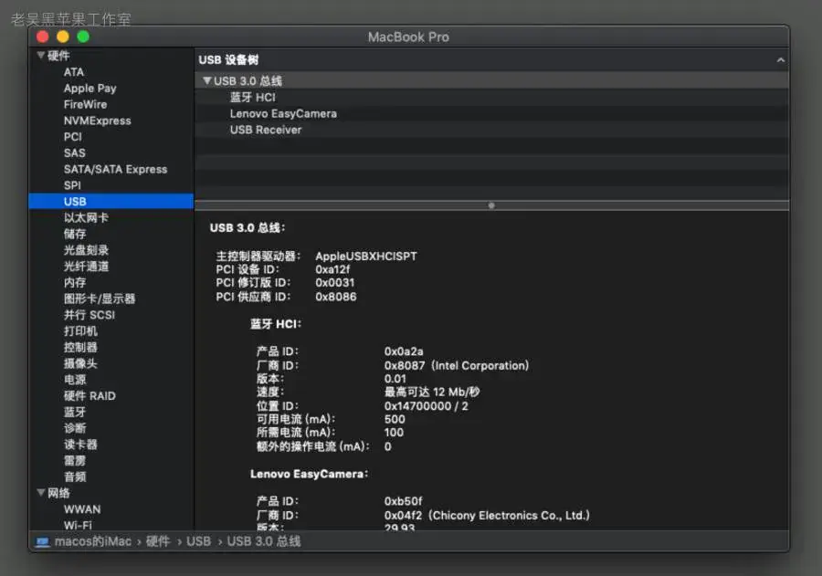
Task: Select 电源 in the sidebar
Action: click(75, 380)
